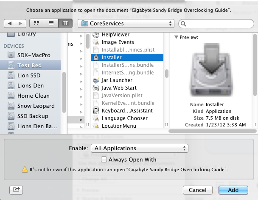Click the SSD Backup disk icon
Image resolution: width=258 pixels, height=200 pixels.
11,116
